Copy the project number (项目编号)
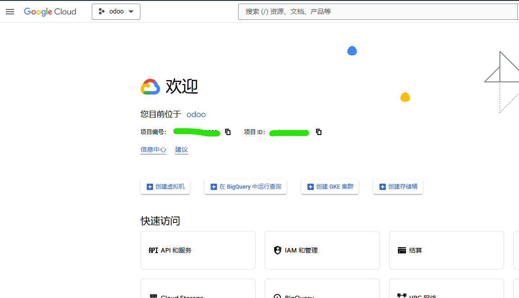 (x=228, y=132)
